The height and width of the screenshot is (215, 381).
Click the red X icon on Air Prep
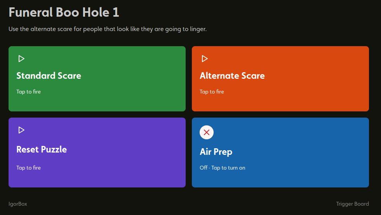pos(207,132)
